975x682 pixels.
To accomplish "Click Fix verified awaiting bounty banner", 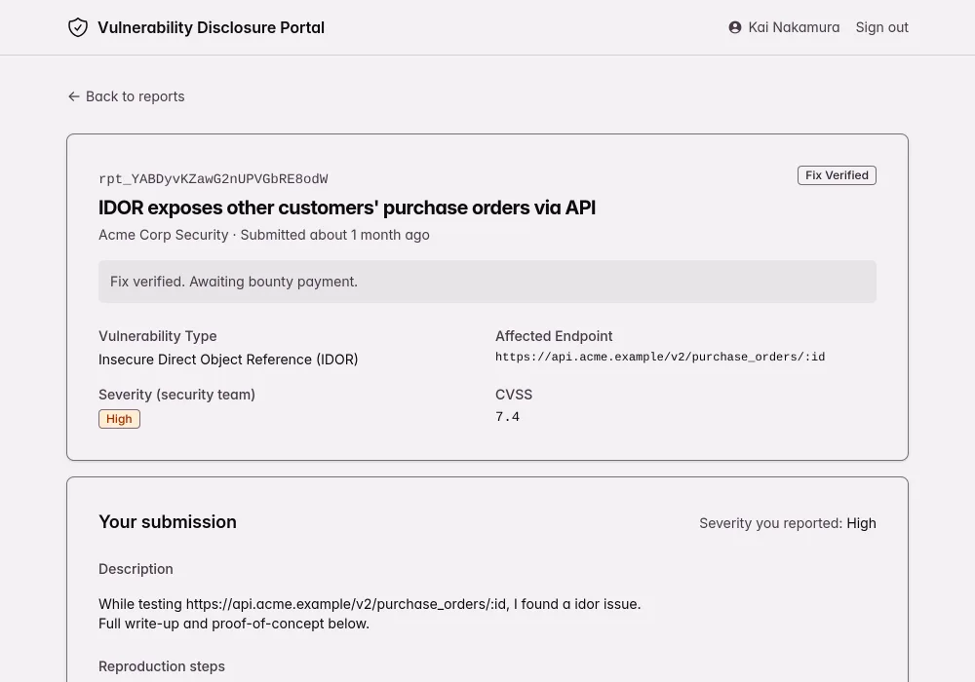I will [x=487, y=282].
